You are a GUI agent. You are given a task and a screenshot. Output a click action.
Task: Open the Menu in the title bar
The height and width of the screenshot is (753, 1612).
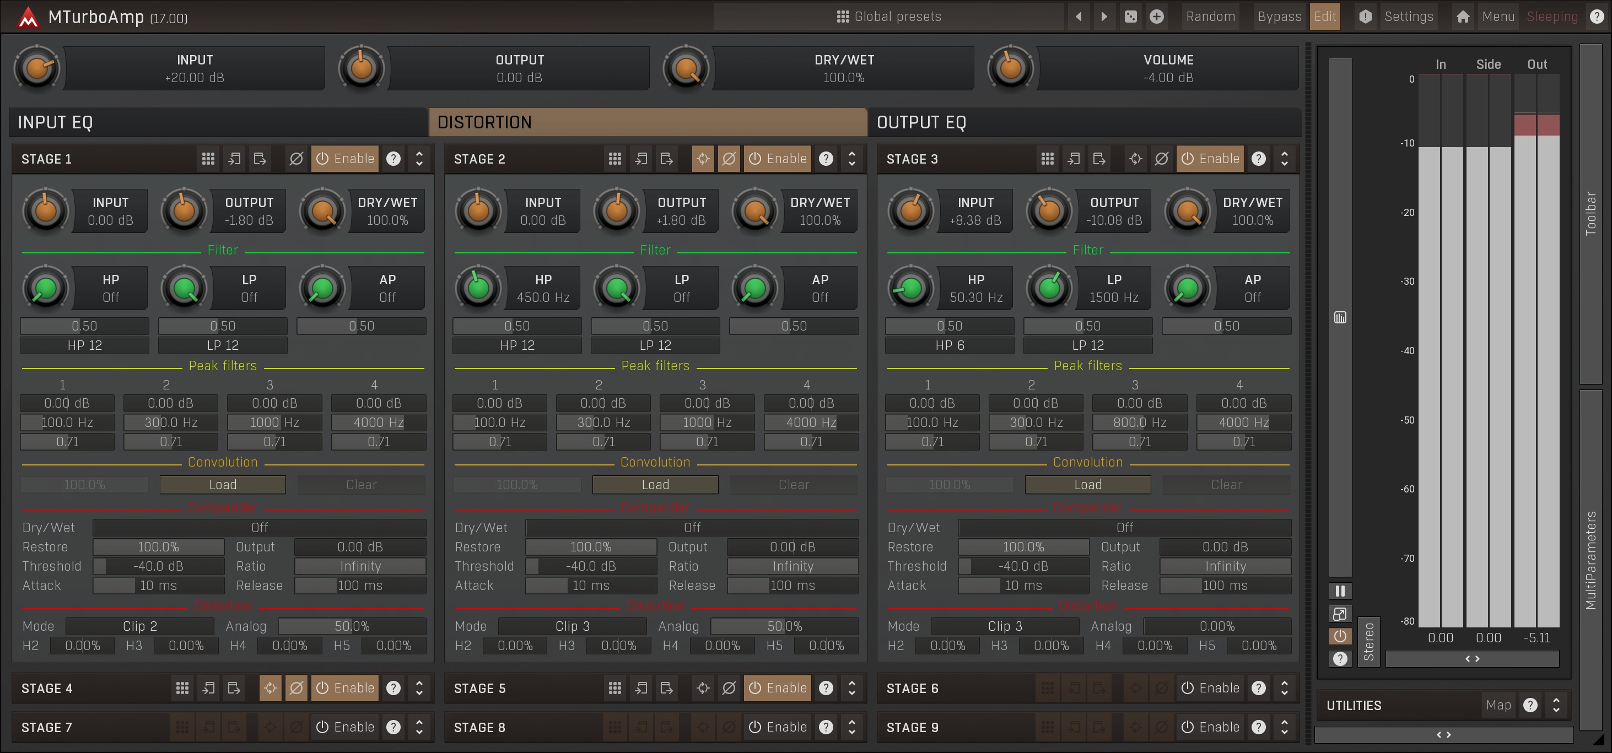coord(1497,17)
